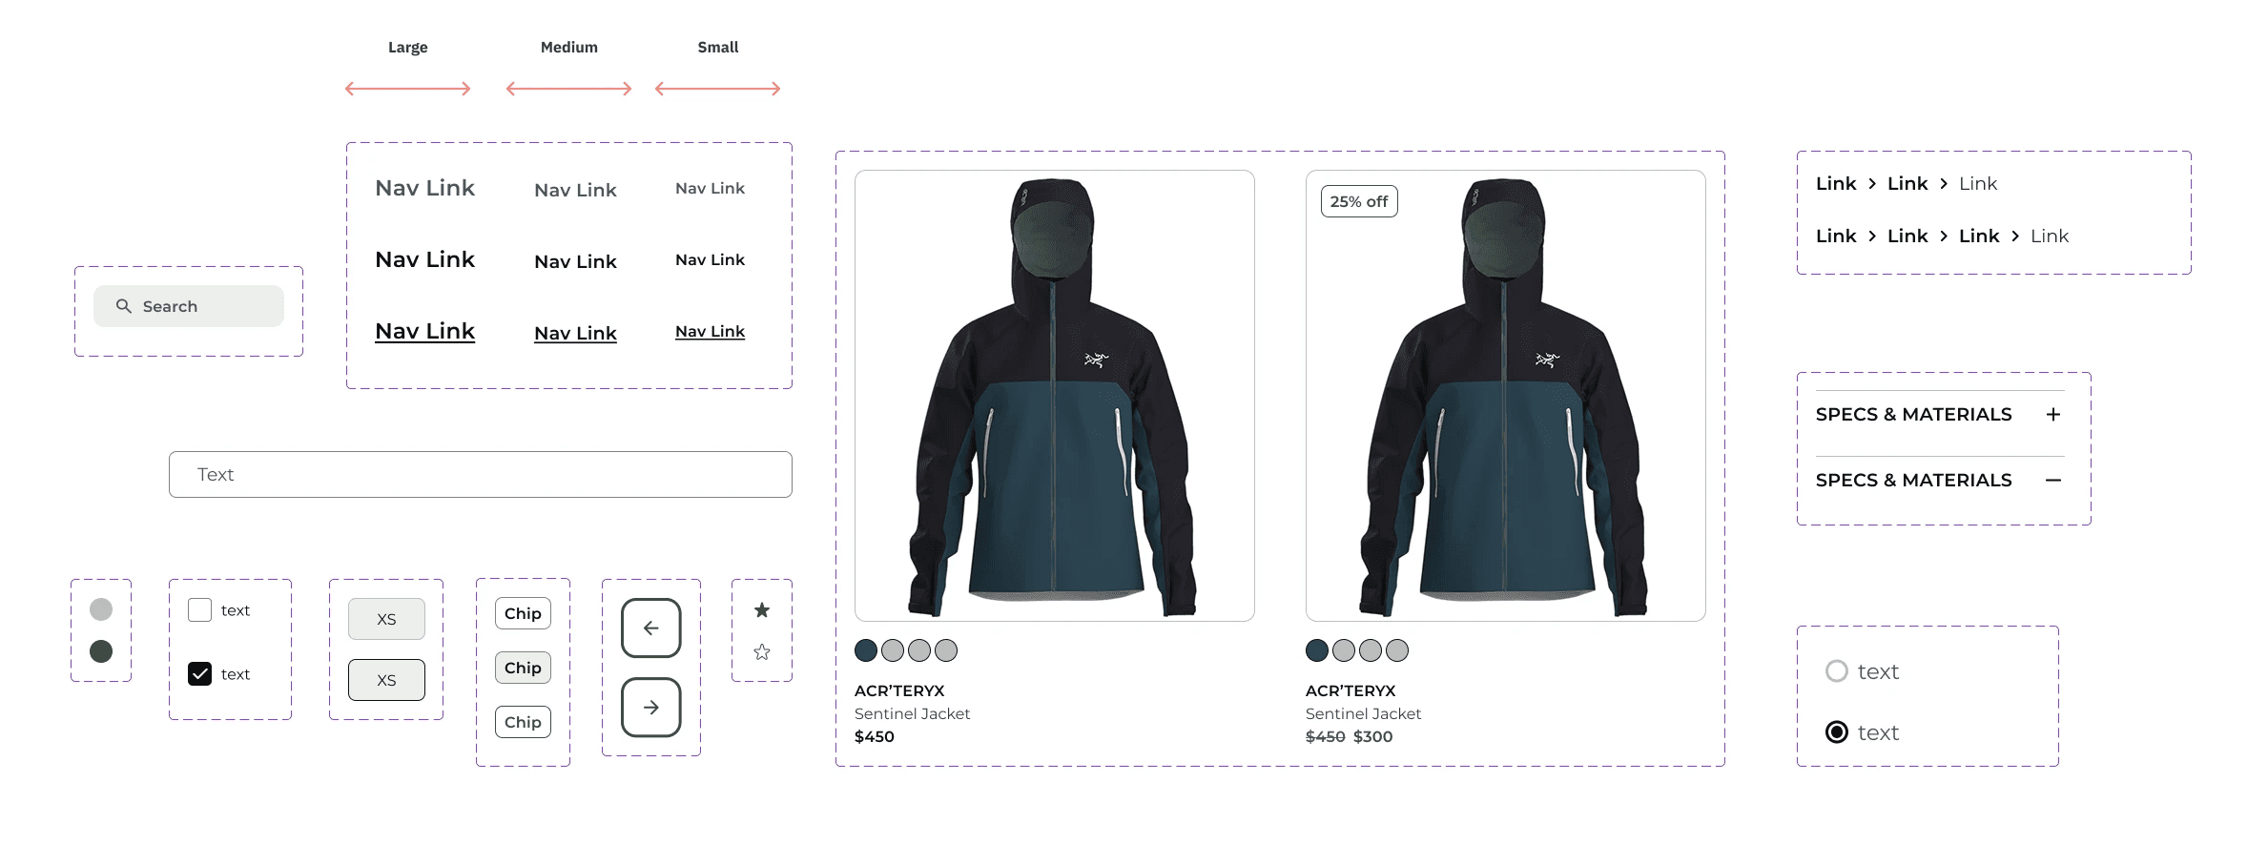Click the first Link in the top breadcrumb

[x=1836, y=183]
